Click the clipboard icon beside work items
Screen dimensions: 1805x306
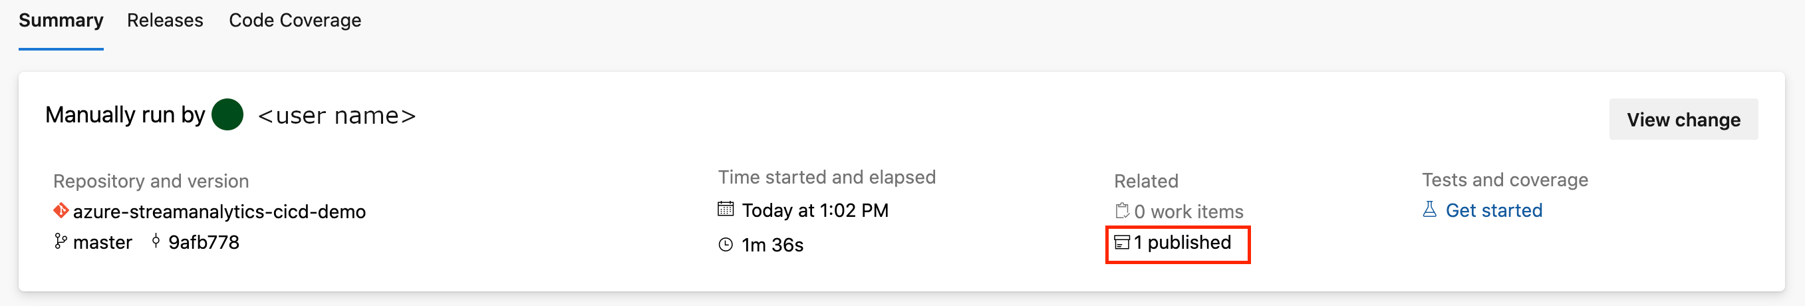pyautogui.click(x=1122, y=211)
